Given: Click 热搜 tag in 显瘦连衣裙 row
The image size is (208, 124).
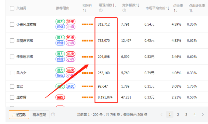Looking at the screenshot, I should pyautogui.click(x=71, y=38).
